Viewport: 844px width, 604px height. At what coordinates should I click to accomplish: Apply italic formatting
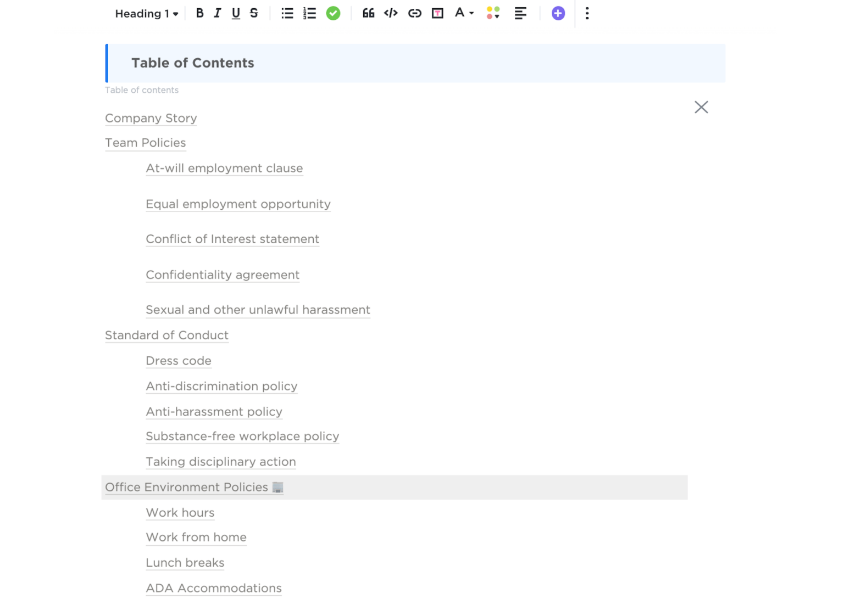point(217,13)
